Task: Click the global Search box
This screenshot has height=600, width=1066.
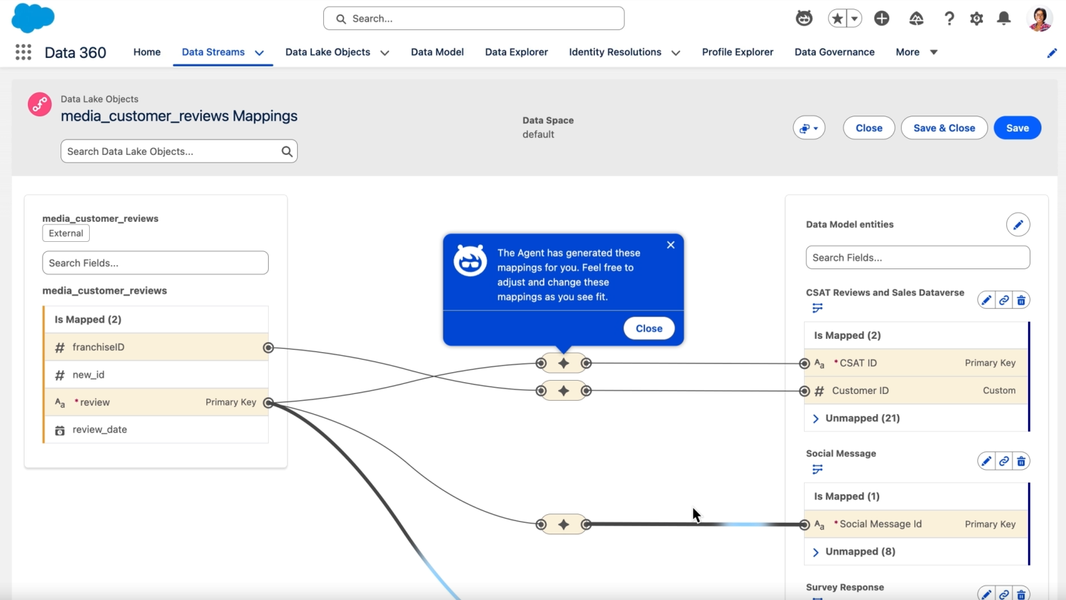Action: click(x=473, y=19)
